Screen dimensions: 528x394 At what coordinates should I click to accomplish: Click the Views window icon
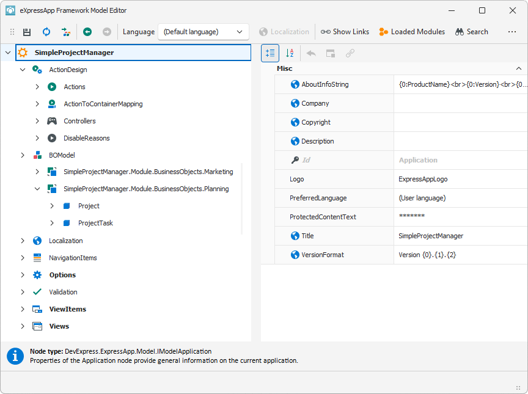[x=37, y=326]
